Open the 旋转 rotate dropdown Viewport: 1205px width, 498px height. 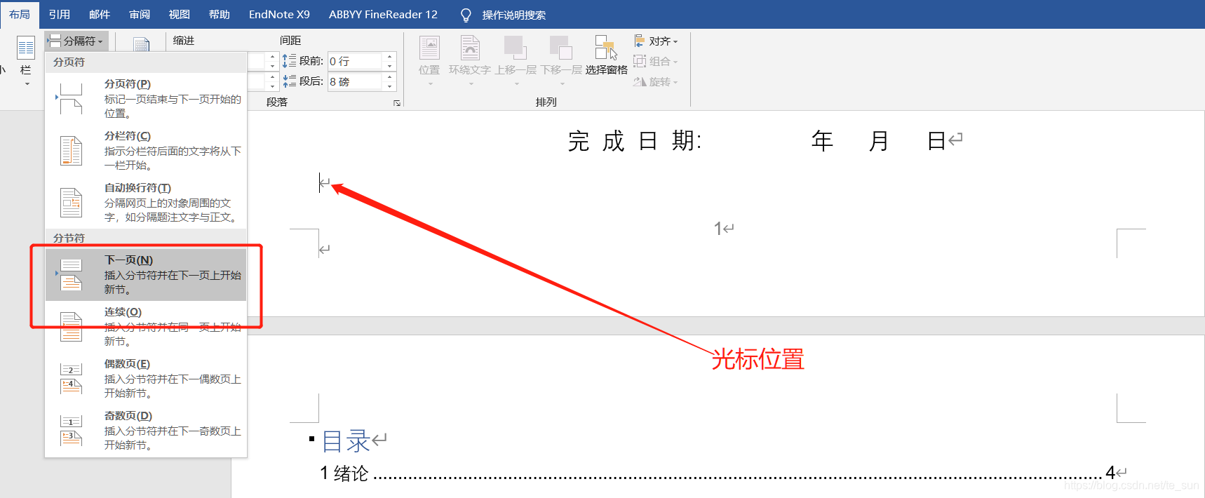click(x=656, y=82)
